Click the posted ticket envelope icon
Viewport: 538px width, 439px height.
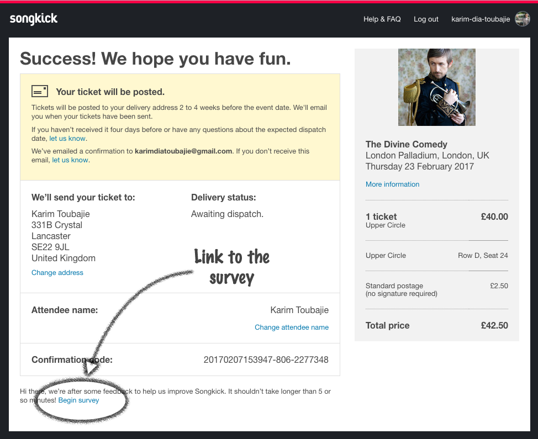coord(40,91)
